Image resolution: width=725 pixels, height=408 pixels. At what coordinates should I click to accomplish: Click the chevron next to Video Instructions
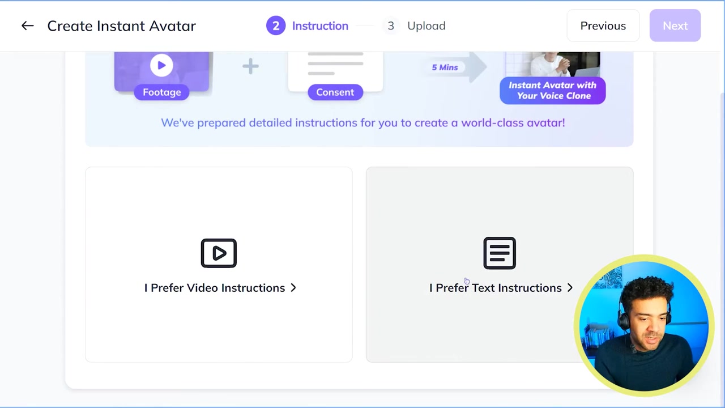pos(293,288)
